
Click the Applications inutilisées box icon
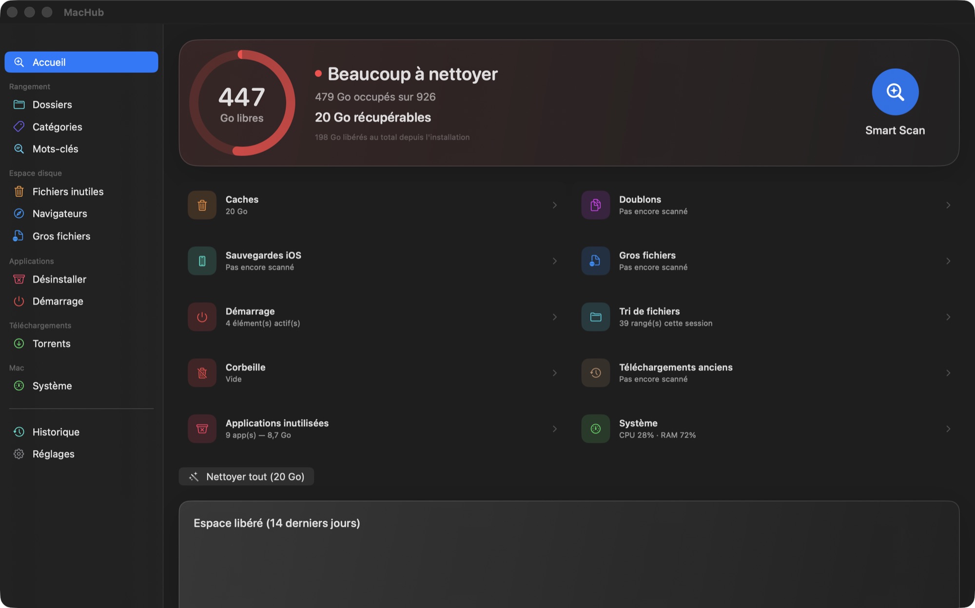click(202, 429)
